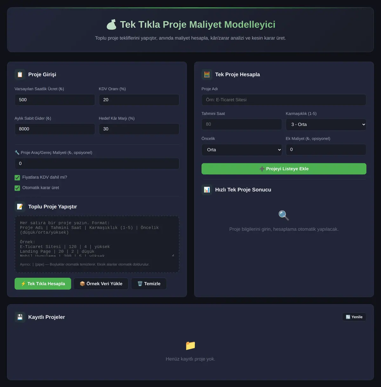Click the abacus icon beside Tek Proje Hesapla

point(207,75)
